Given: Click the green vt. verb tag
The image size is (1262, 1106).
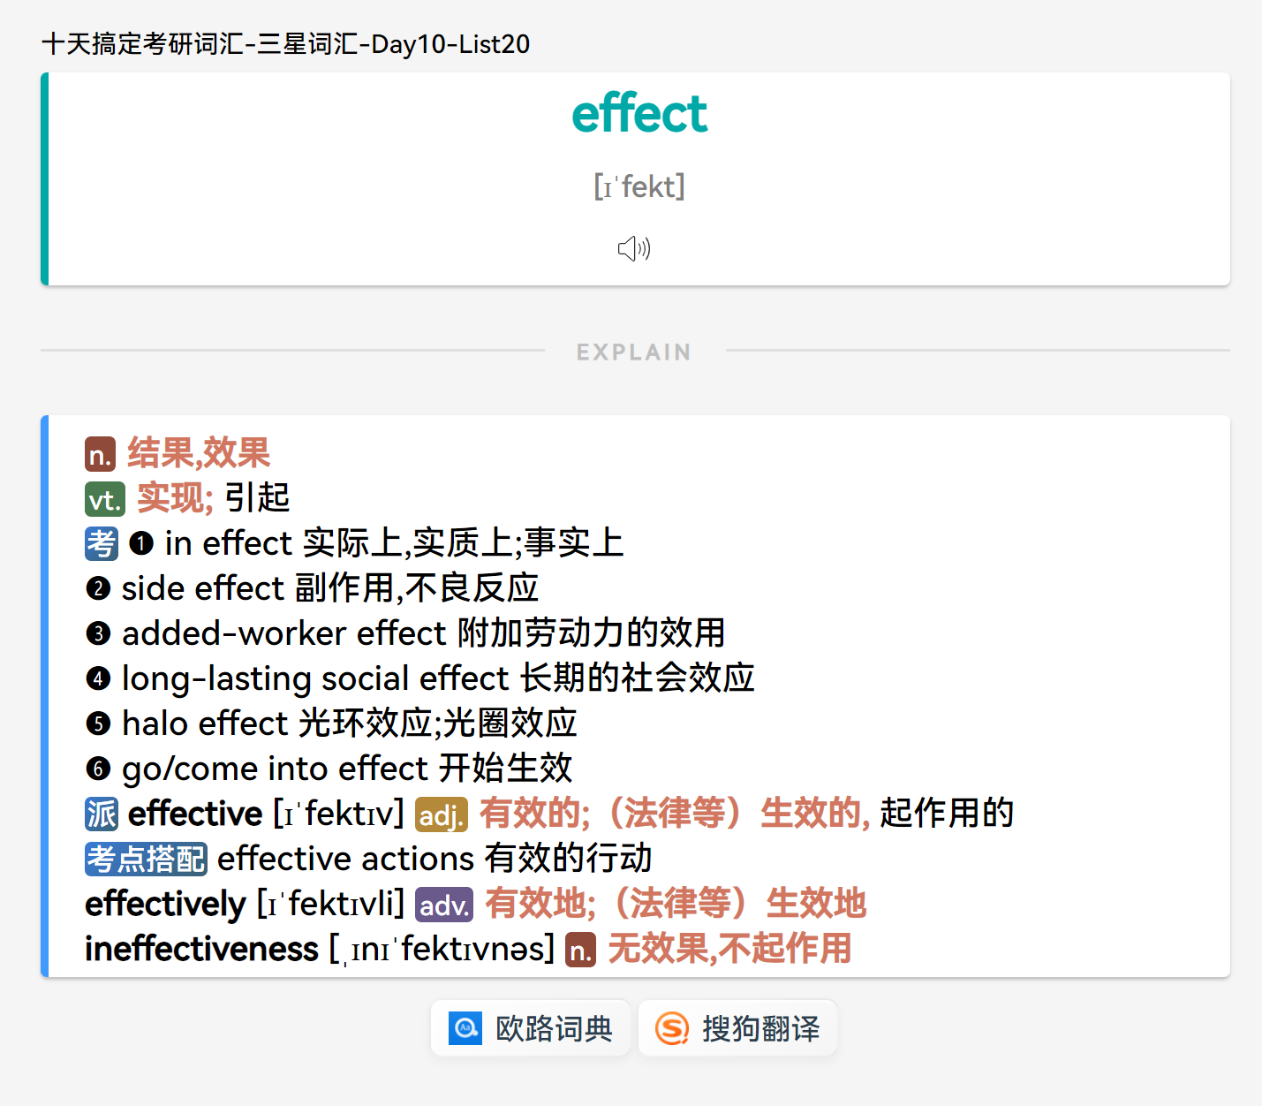Looking at the screenshot, I should [105, 500].
